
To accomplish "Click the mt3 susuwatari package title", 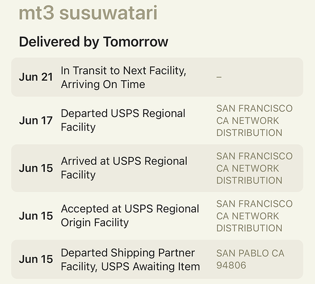I will 88,13.
